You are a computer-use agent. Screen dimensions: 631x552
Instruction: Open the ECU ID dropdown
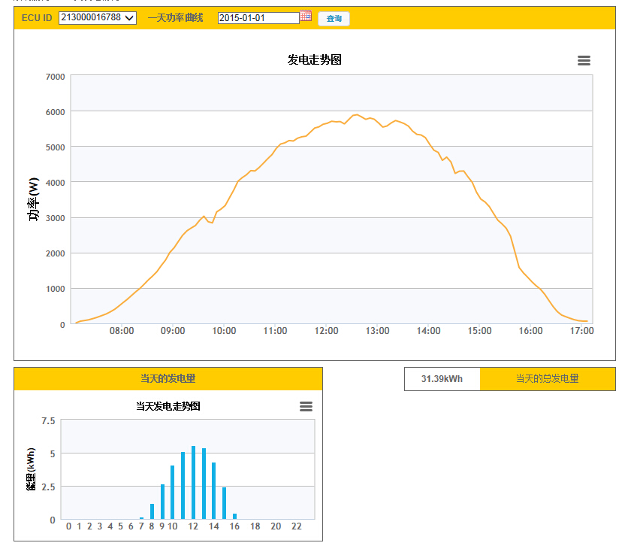click(x=98, y=17)
